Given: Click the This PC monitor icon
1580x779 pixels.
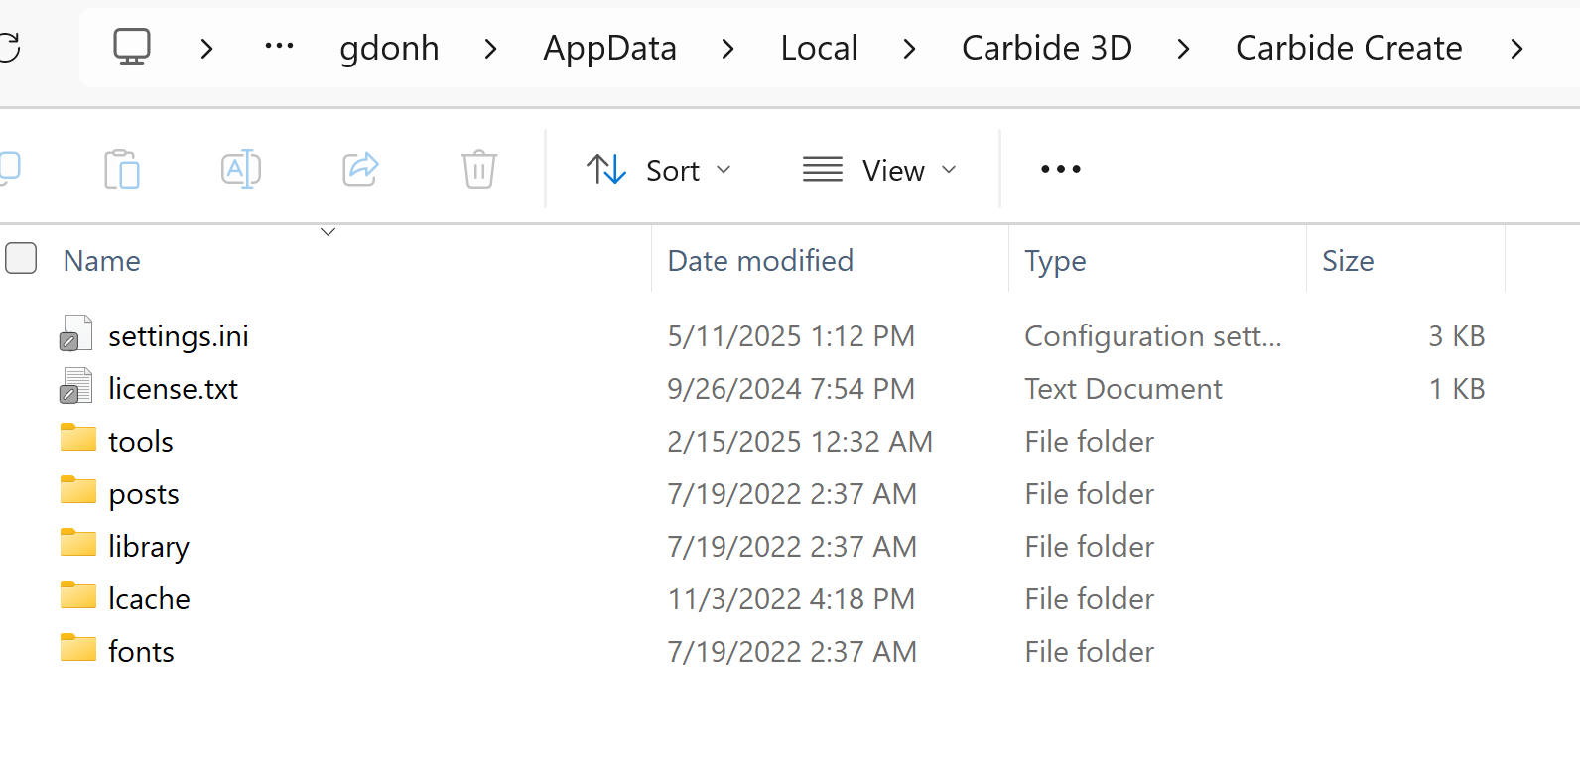Looking at the screenshot, I should click(132, 47).
